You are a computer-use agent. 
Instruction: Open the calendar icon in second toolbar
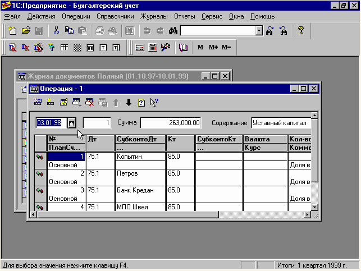click(153, 48)
